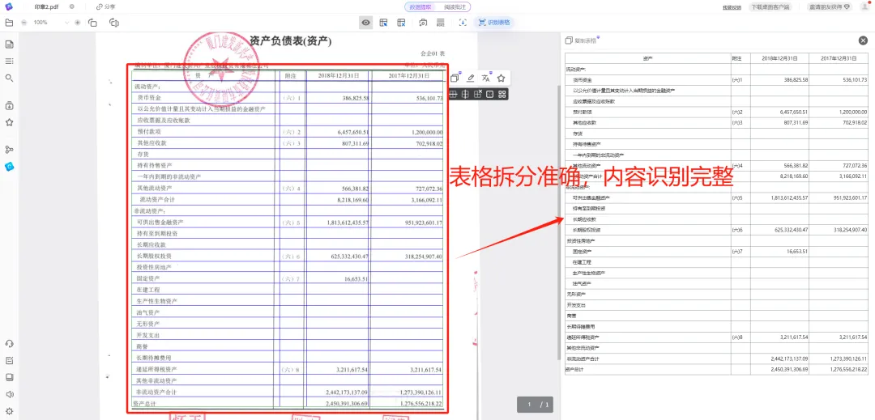
Task: Zoom out with the minus button
Action: tap(24, 23)
